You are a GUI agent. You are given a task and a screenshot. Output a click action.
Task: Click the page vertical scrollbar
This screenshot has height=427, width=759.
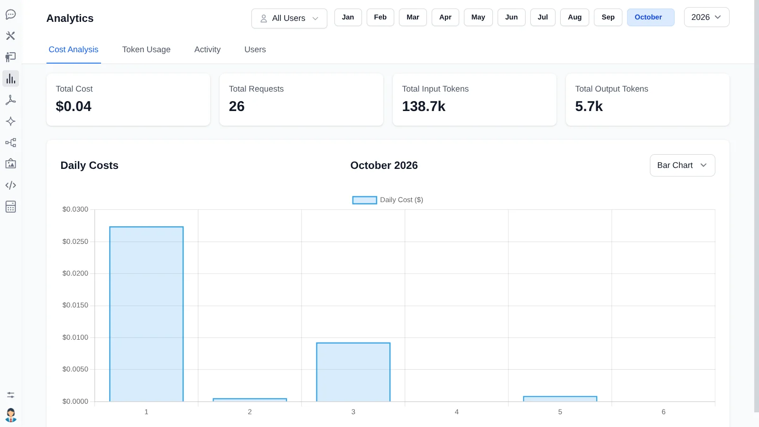click(757, 206)
